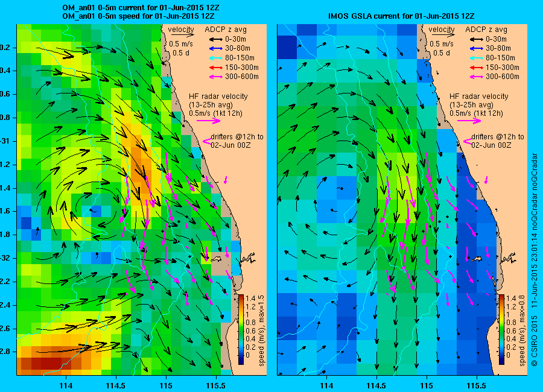Click '(13-25h avg)' text in the left panel

click(x=211, y=105)
